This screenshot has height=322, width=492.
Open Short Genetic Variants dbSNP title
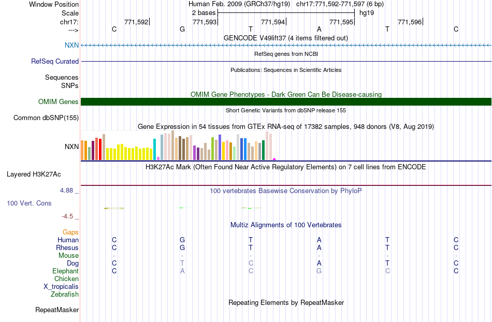[286, 110]
